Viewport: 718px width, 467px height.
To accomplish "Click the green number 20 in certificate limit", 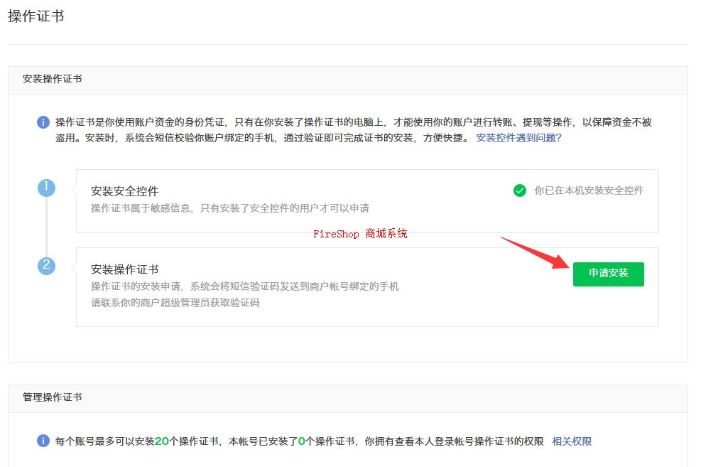I will coord(162,441).
